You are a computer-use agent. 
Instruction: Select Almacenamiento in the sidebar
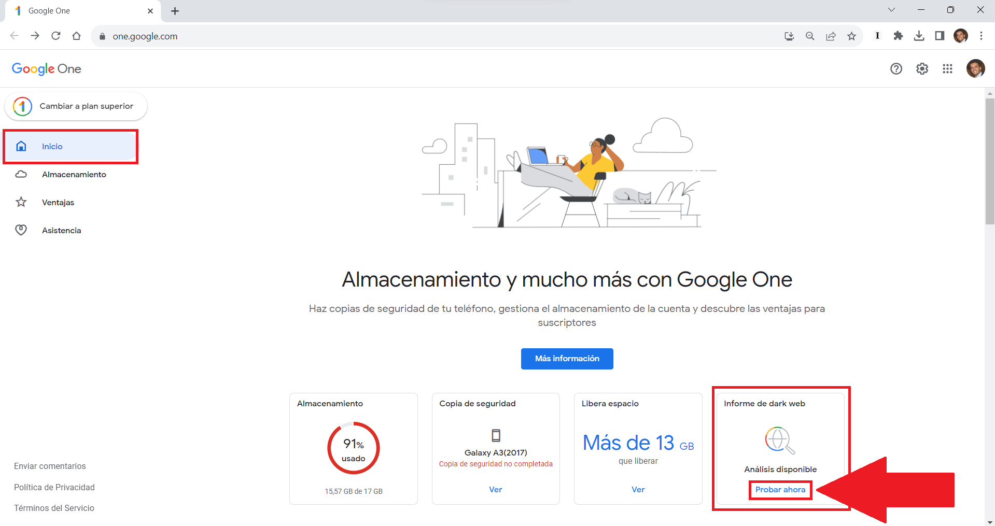point(71,174)
